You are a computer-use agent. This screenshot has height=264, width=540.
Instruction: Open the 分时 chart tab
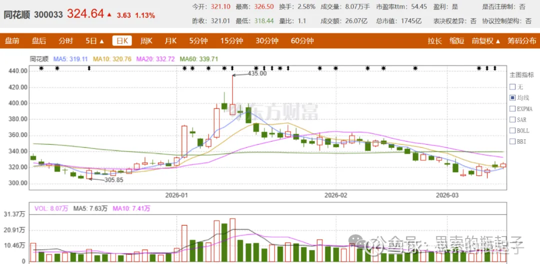66,41
